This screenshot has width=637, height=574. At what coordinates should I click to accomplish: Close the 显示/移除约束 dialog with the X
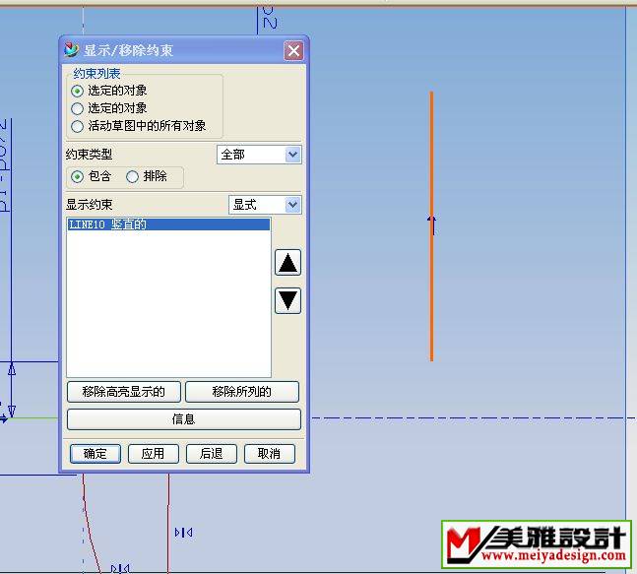tap(292, 51)
